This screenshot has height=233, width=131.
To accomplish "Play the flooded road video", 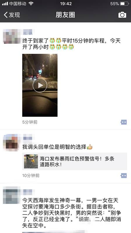I will (40, 85).
